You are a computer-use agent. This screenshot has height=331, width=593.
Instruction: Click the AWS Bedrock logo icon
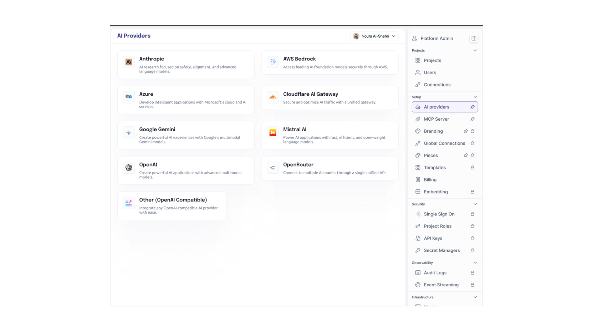[x=273, y=62]
